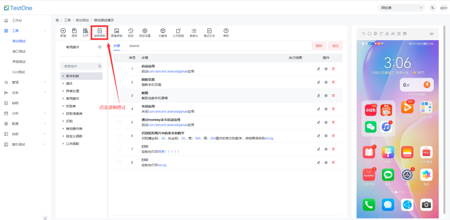Screen dimensions: 450x220
Task: Tick the select-all checkbox in table header
Action: coord(119,58)
